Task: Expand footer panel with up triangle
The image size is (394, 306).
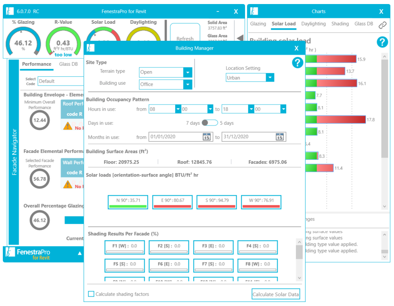Action: click(x=80, y=253)
